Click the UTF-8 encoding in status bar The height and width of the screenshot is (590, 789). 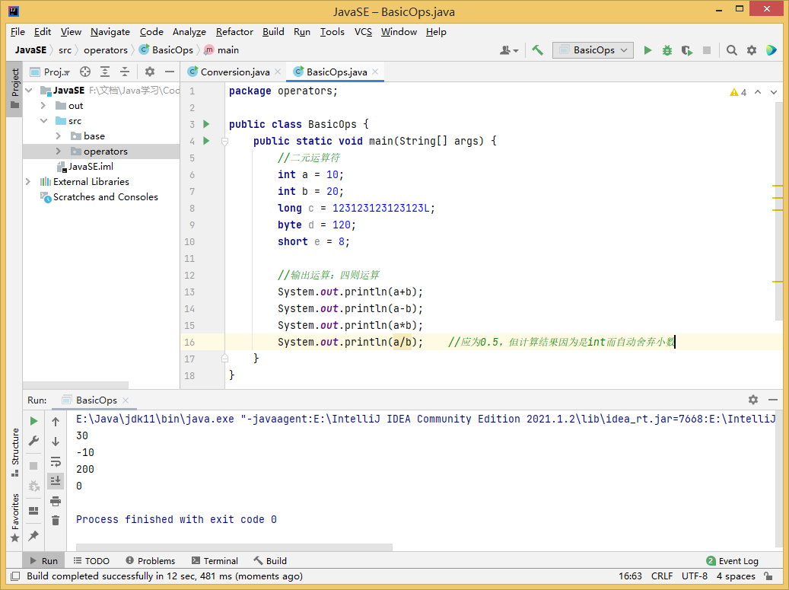click(x=694, y=576)
